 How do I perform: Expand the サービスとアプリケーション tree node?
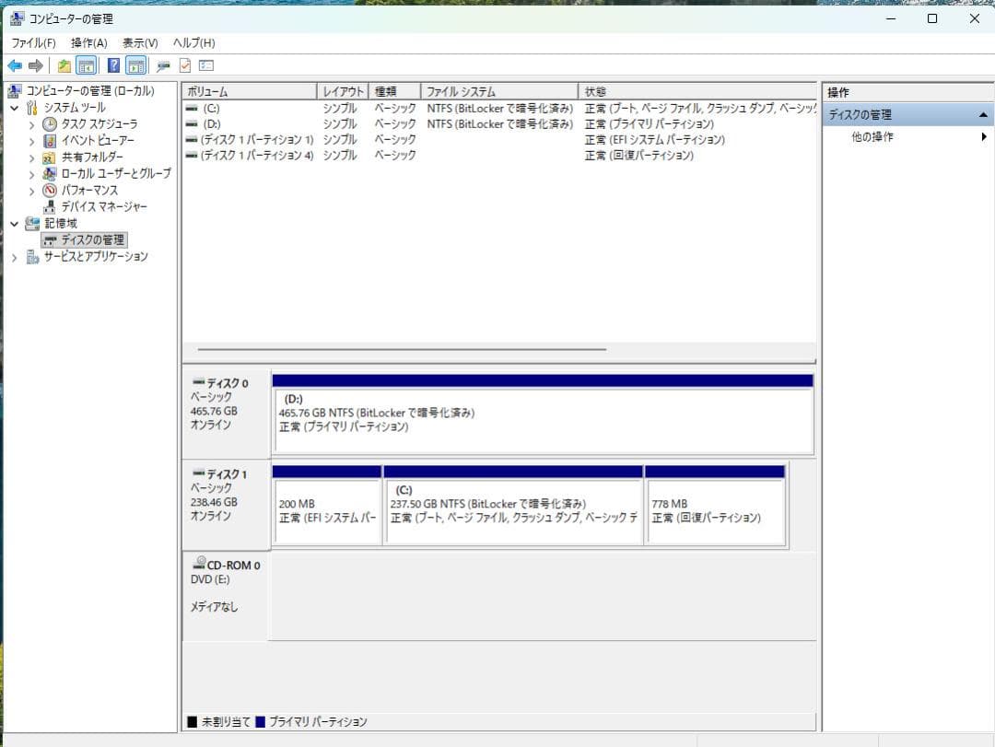click(14, 256)
